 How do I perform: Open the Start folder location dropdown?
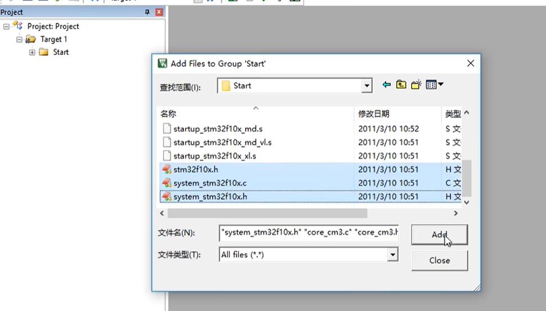[x=367, y=86]
